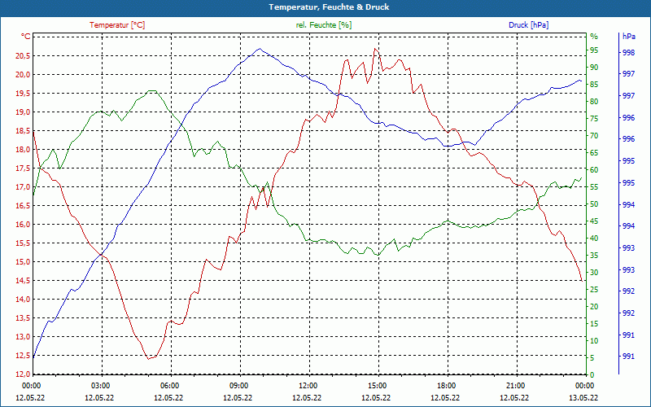Click the green '50' humidity axis tick
The image size is (651, 407).
[x=594, y=204]
